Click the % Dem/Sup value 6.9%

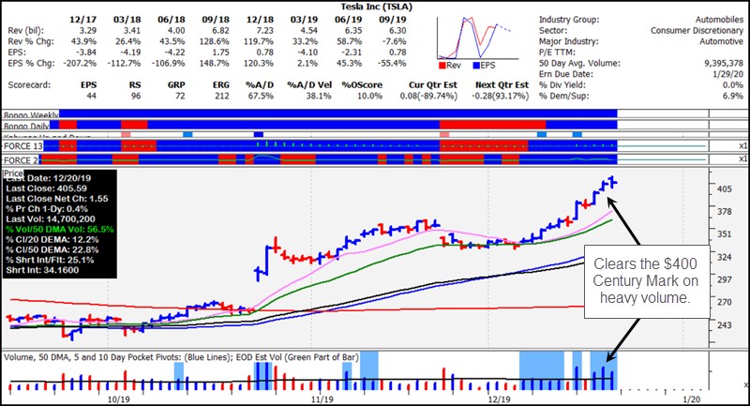[733, 96]
